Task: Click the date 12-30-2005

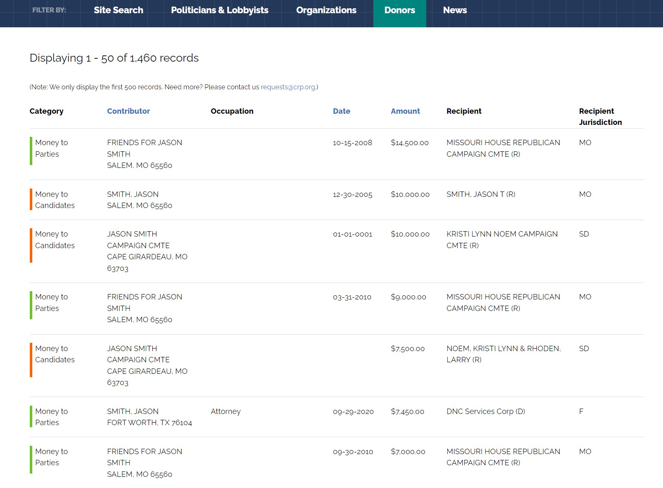Action: tap(353, 194)
